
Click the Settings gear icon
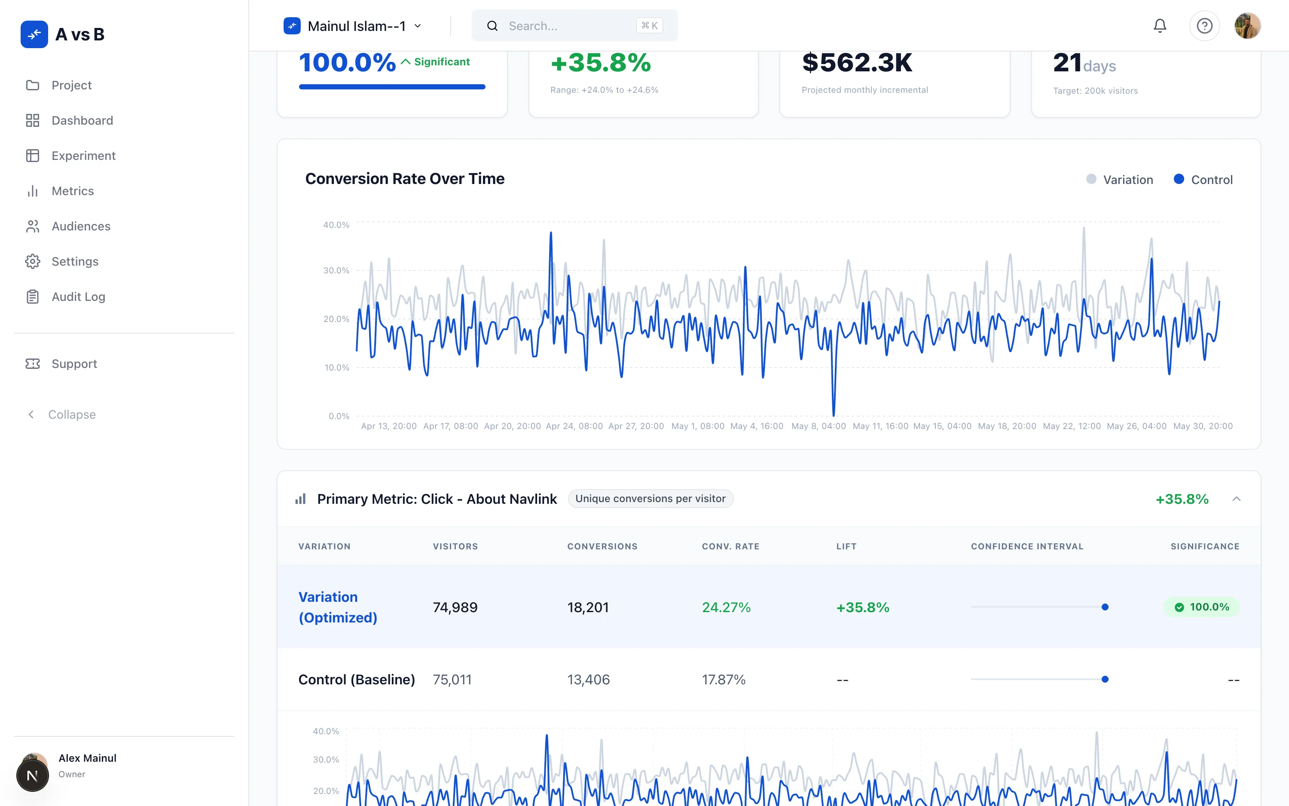[x=33, y=261]
